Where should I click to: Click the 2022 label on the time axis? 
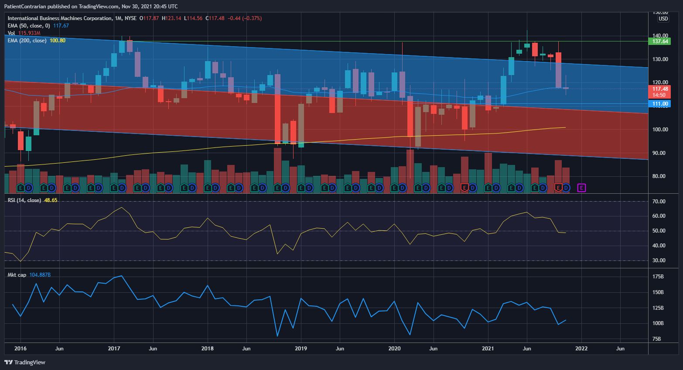pyautogui.click(x=581, y=348)
